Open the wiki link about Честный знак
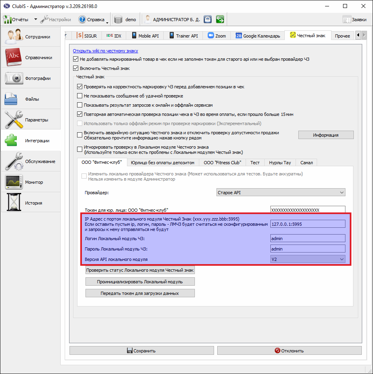 [105, 51]
